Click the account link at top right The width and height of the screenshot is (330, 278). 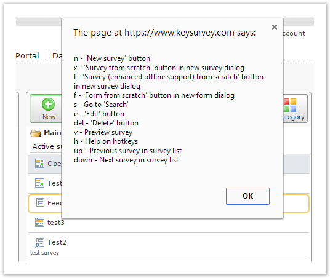tap(294, 33)
